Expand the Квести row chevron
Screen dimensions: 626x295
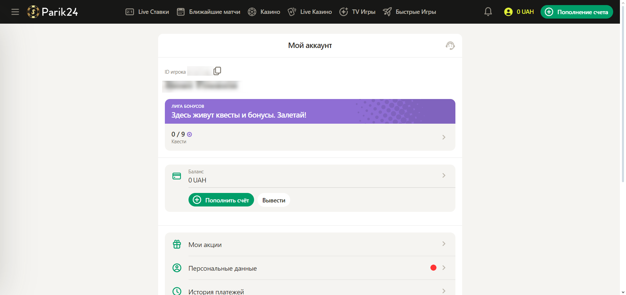(444, 137)
